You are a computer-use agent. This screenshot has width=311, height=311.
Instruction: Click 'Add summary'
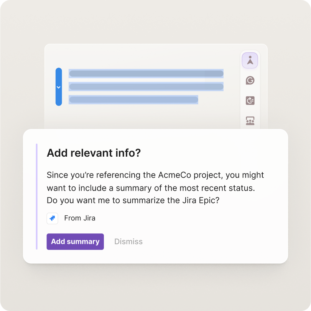pyautogui.click(x=75, y=242)
